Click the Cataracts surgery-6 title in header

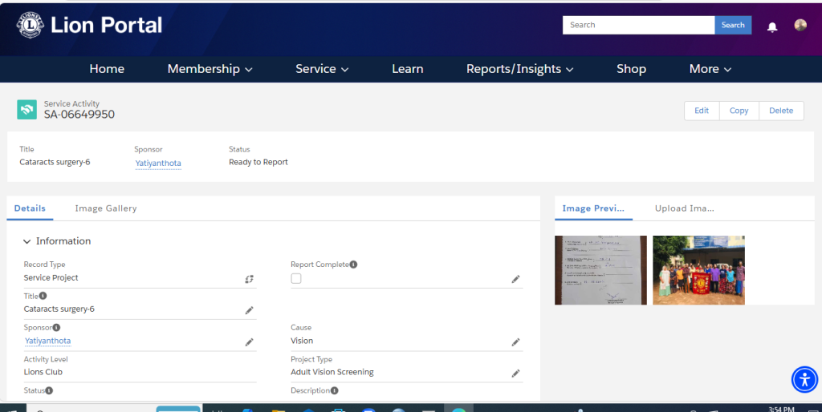coord(55,162)
